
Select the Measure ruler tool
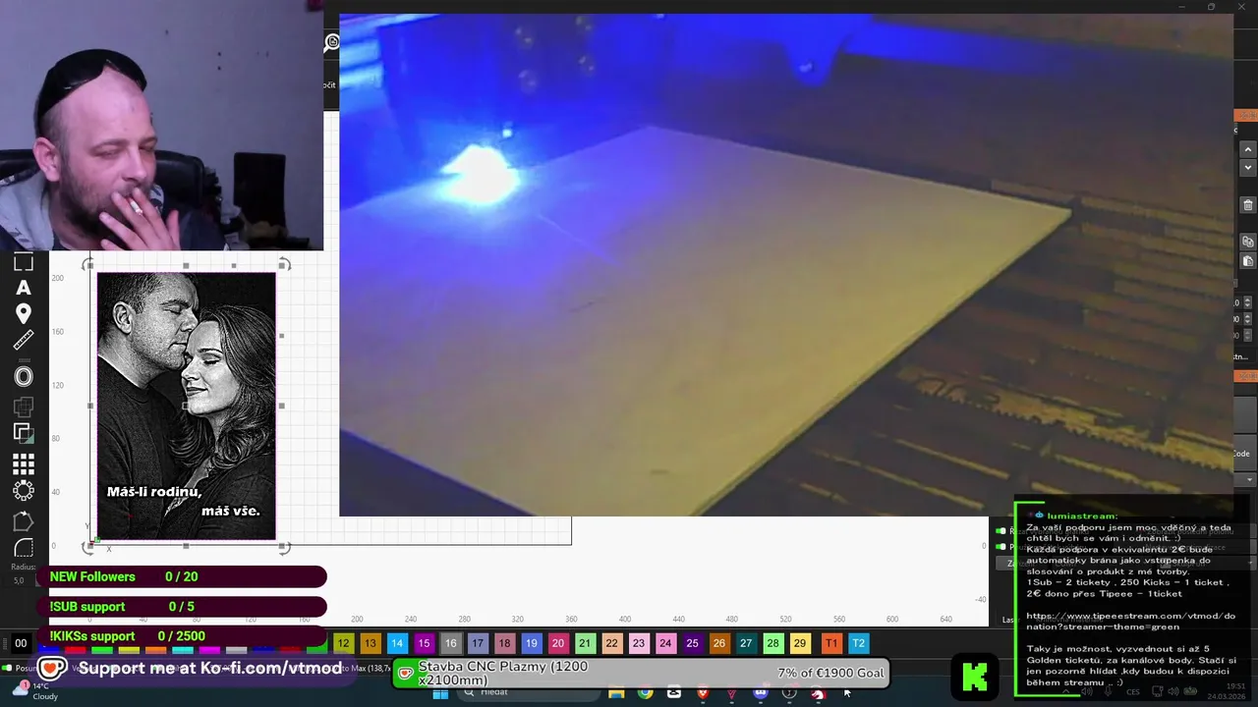click(24, 341)
